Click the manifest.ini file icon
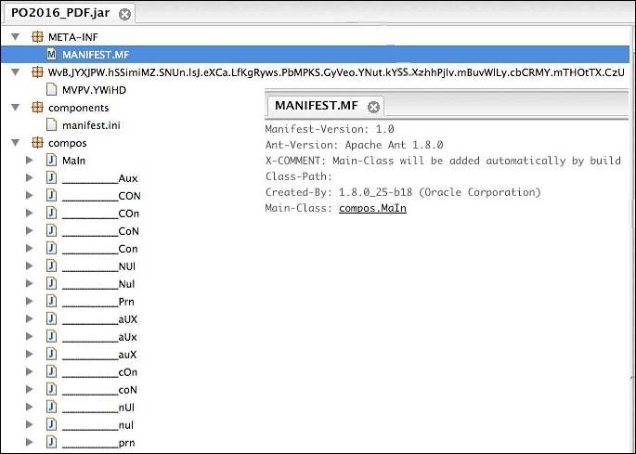Screen dimensions: 636x454 pos(51,125)
